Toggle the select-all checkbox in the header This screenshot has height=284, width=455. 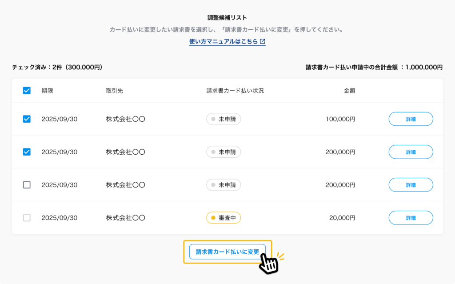click(x=27, y=91)
